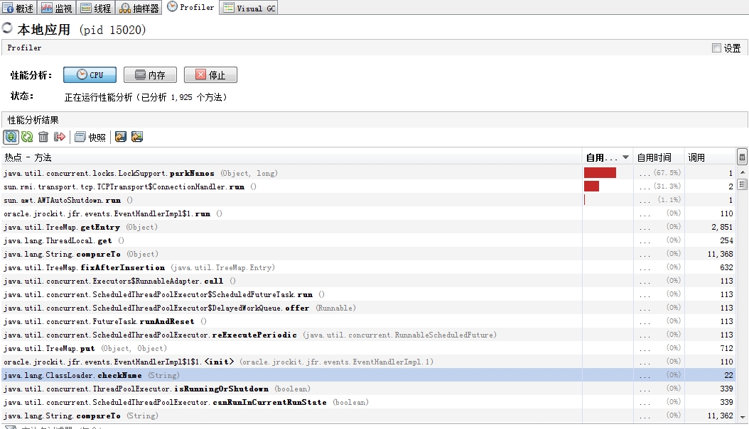Click the CPU profiling button
The height and width of the screenshot is (429, 749).
[90, 75]
